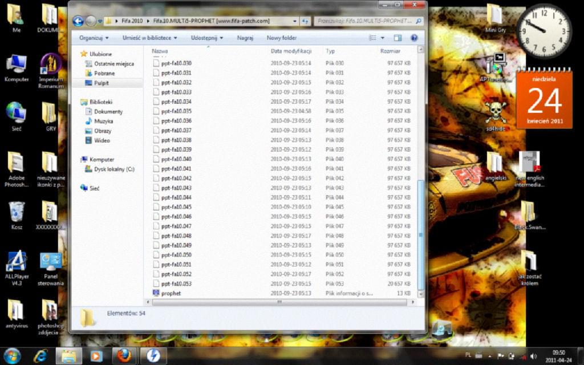Screen dimensions: 584x365
Task: Open the recent pages dropdown arrow
Action: click(x=99, y=21)
